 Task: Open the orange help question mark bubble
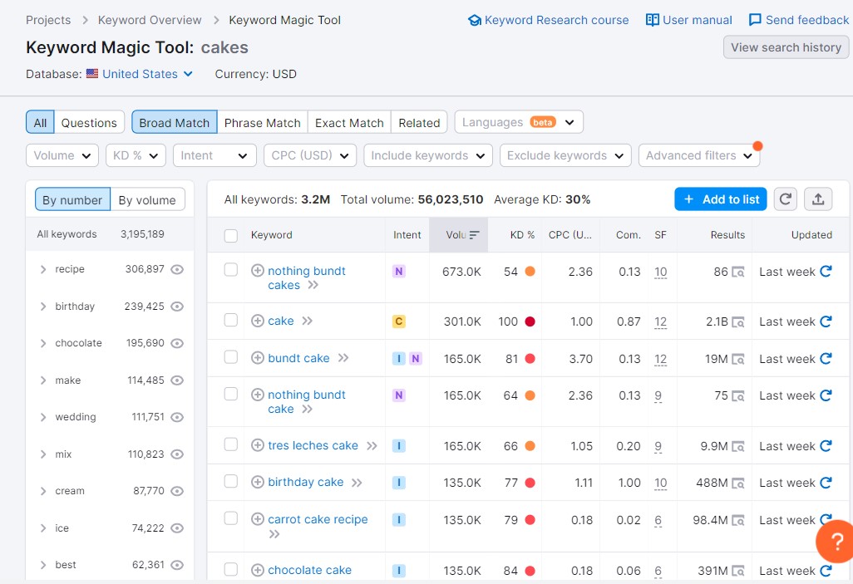pos(836,541)
